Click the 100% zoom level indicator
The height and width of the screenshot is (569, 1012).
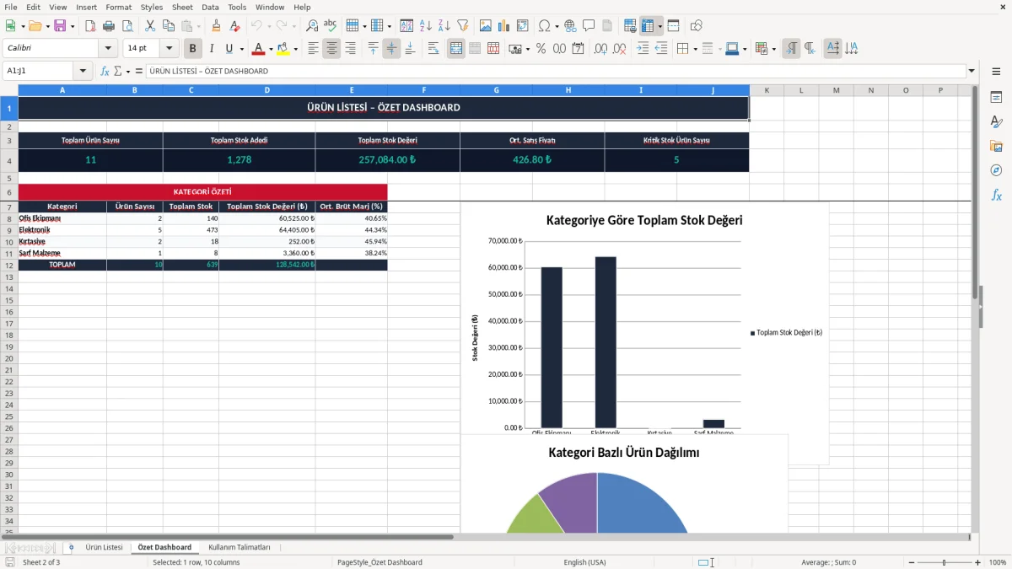point(998,562)
